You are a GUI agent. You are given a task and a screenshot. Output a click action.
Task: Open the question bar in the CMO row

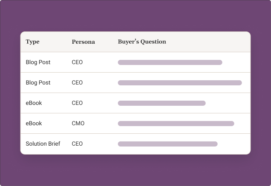click(176, 124)
